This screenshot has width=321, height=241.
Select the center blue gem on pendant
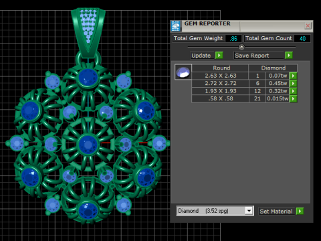click(x=88, y=145)
